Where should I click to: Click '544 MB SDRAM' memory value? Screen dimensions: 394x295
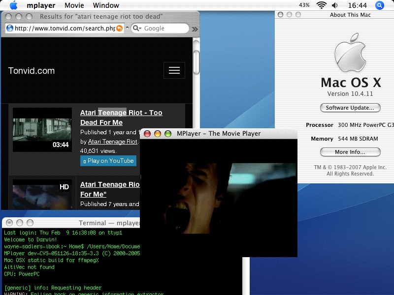(358, 139)
